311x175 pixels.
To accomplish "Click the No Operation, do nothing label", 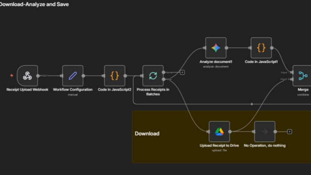I will (x=265, y=146).
